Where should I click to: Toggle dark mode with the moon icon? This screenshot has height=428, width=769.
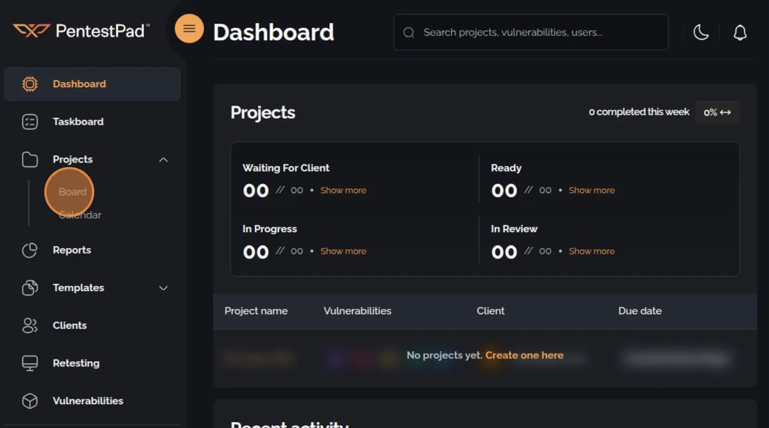pyautogui.click(x=701, y=32)
